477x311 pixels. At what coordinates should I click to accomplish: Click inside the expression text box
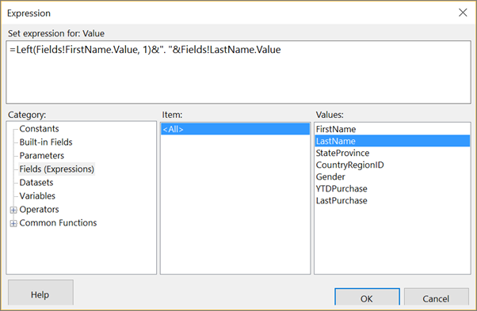coord(238,72)
